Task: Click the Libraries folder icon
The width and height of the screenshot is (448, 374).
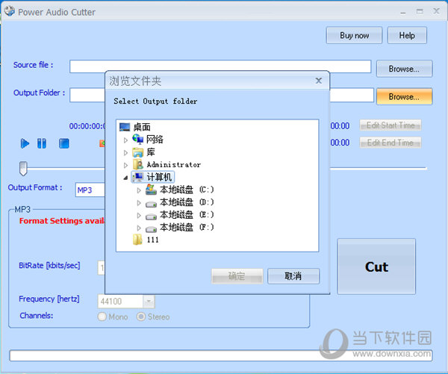Action: 137,152
